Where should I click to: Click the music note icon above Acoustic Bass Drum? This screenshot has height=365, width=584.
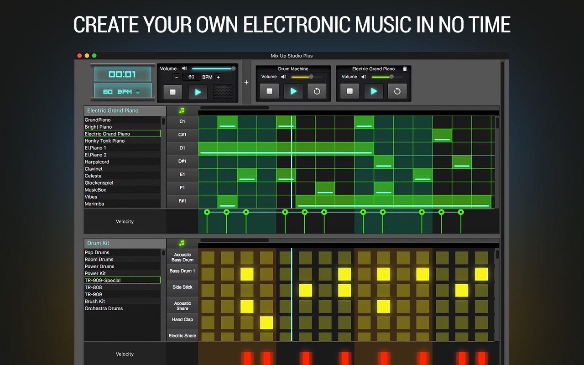point(182,243)
